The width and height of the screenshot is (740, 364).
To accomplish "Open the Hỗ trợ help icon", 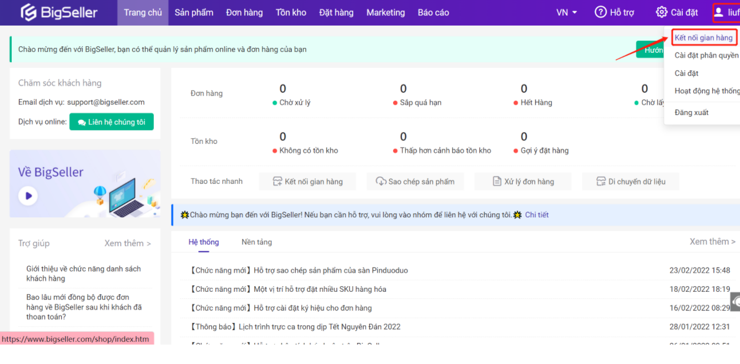I will click(600, 12).
